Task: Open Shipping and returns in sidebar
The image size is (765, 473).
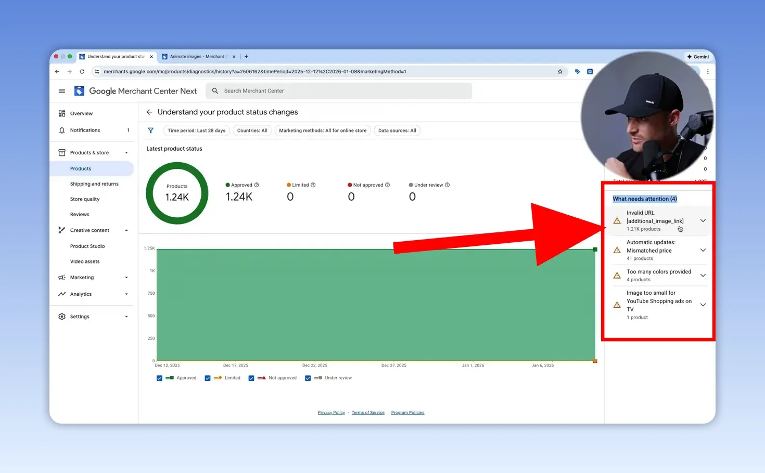Action: [94, 184]
